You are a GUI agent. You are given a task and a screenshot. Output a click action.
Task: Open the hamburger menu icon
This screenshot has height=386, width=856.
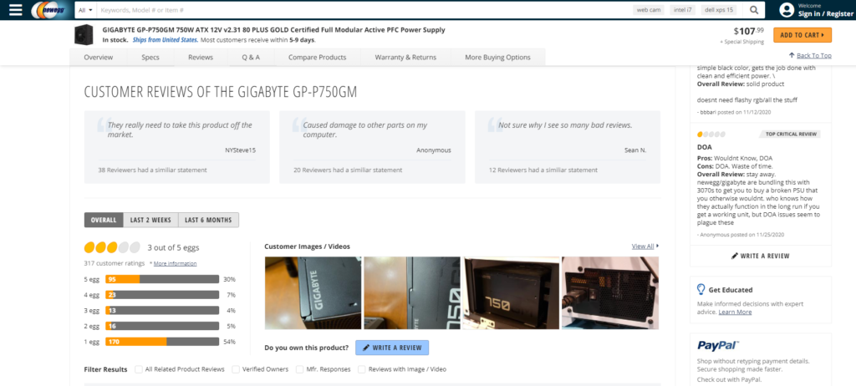(16, 10)
